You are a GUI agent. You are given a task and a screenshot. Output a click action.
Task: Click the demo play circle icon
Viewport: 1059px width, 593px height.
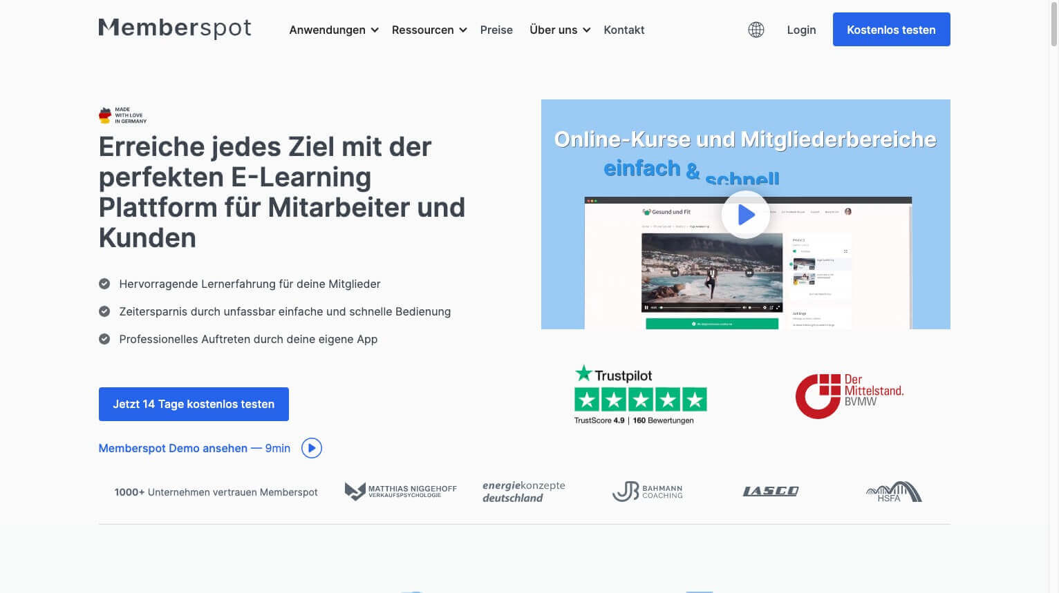coord(312,448)
